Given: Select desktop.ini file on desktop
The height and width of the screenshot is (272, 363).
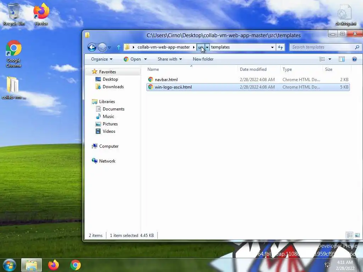Looking at the screenshot, I should tap(346, 15).
